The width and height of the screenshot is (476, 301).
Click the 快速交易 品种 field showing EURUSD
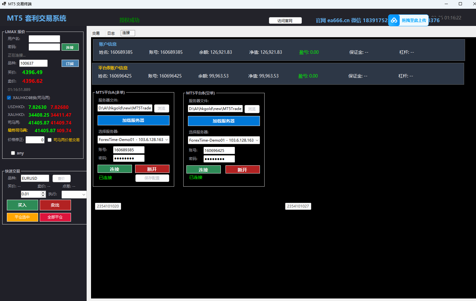point(35,178)
